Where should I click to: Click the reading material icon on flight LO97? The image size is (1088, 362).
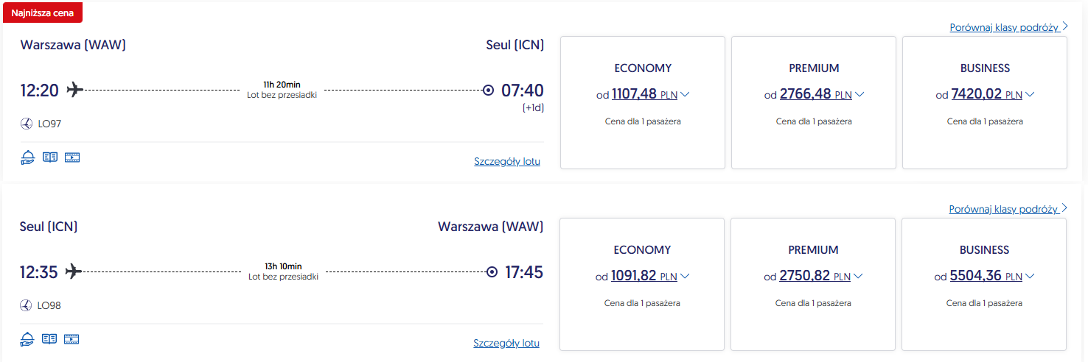50,157
